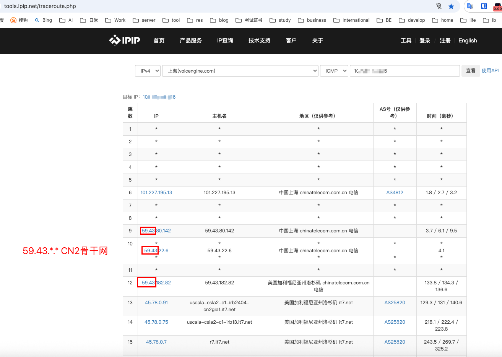Click the 查看 button

pos(471,71)
